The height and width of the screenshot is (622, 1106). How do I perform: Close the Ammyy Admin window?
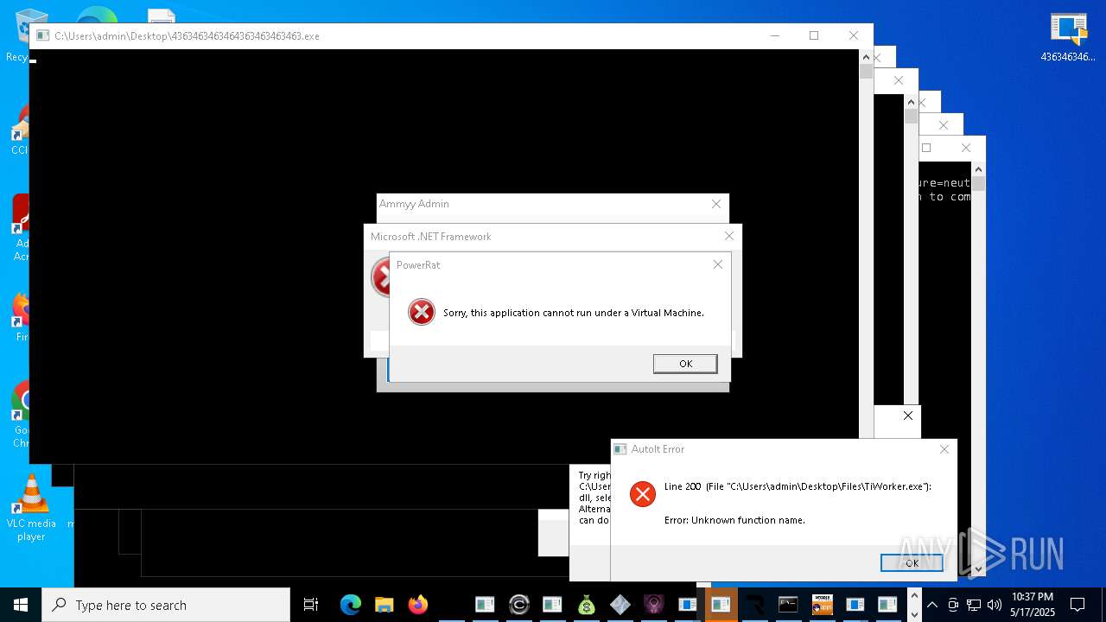[x=716, y=204]
